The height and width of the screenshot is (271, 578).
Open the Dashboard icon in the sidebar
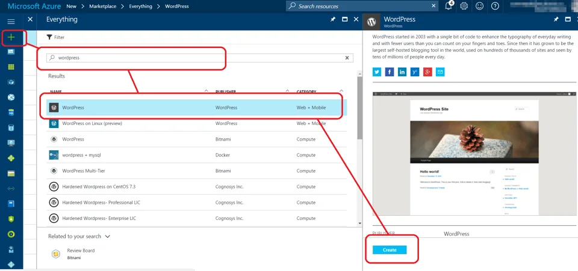11,52
